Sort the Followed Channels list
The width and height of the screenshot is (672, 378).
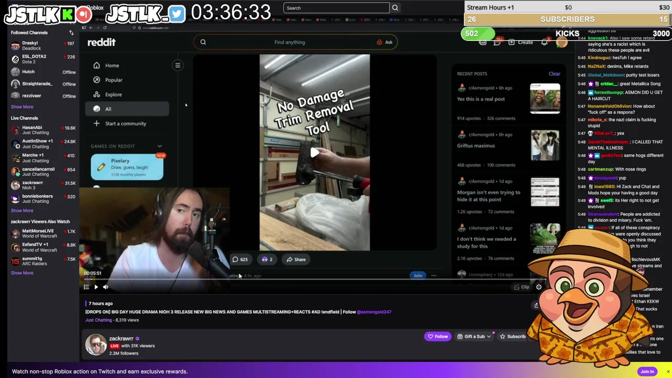pos(71,33)
